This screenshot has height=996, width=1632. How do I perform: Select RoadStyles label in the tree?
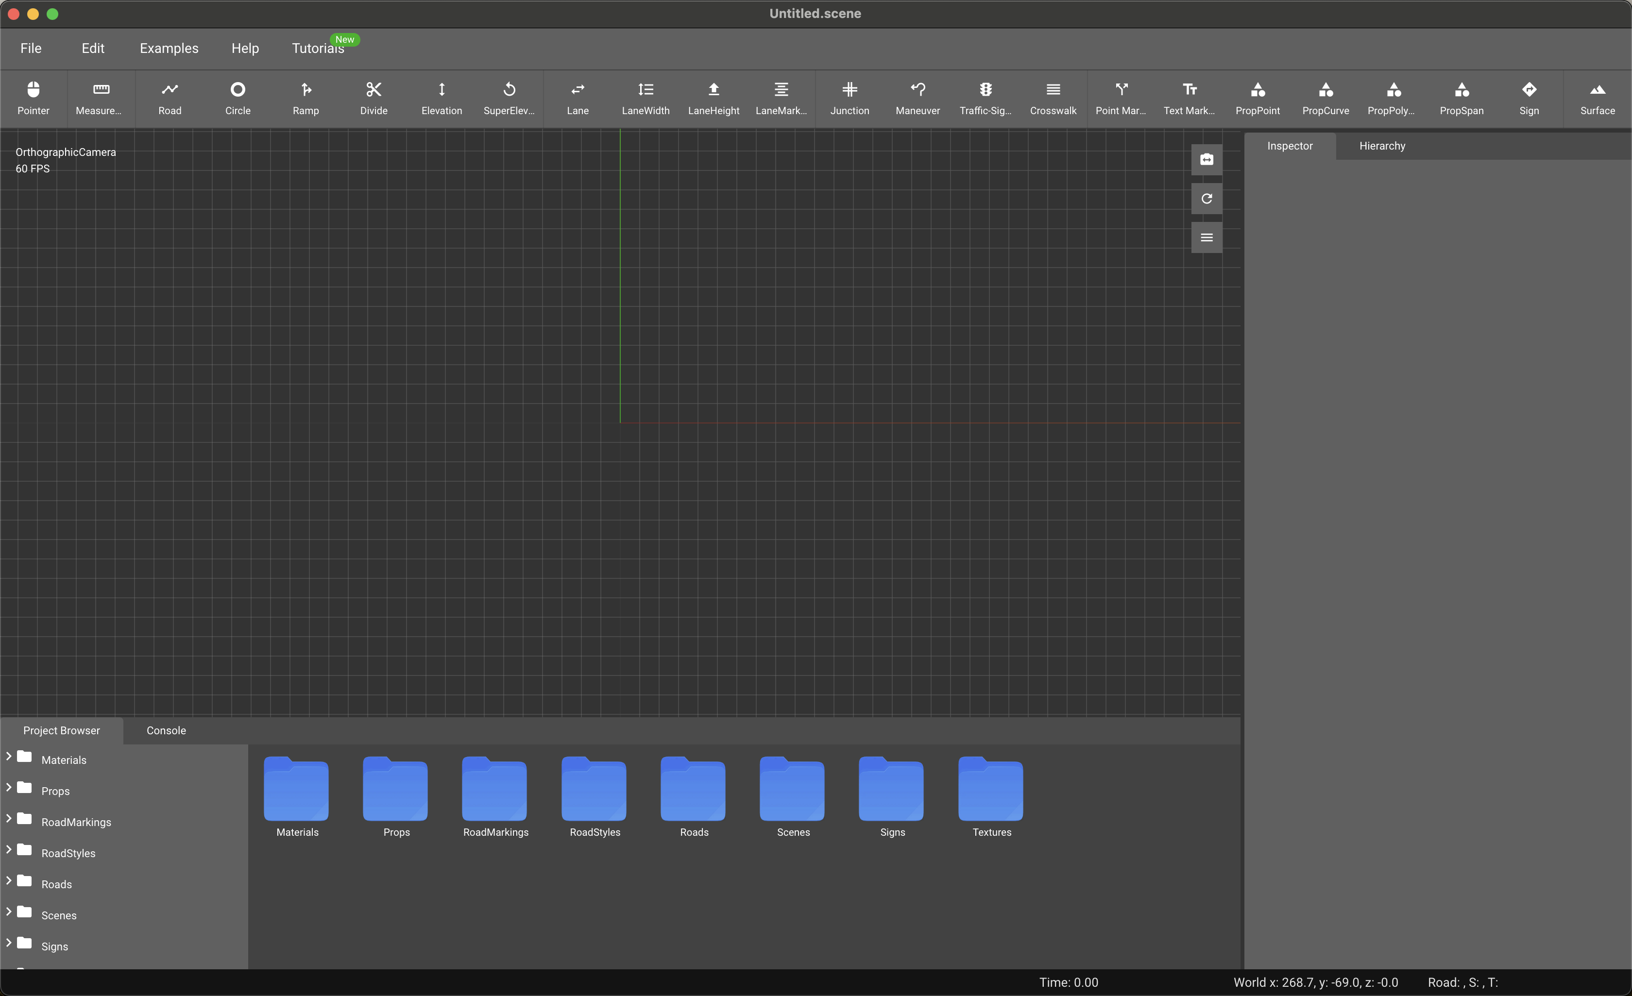click(68, 854)
